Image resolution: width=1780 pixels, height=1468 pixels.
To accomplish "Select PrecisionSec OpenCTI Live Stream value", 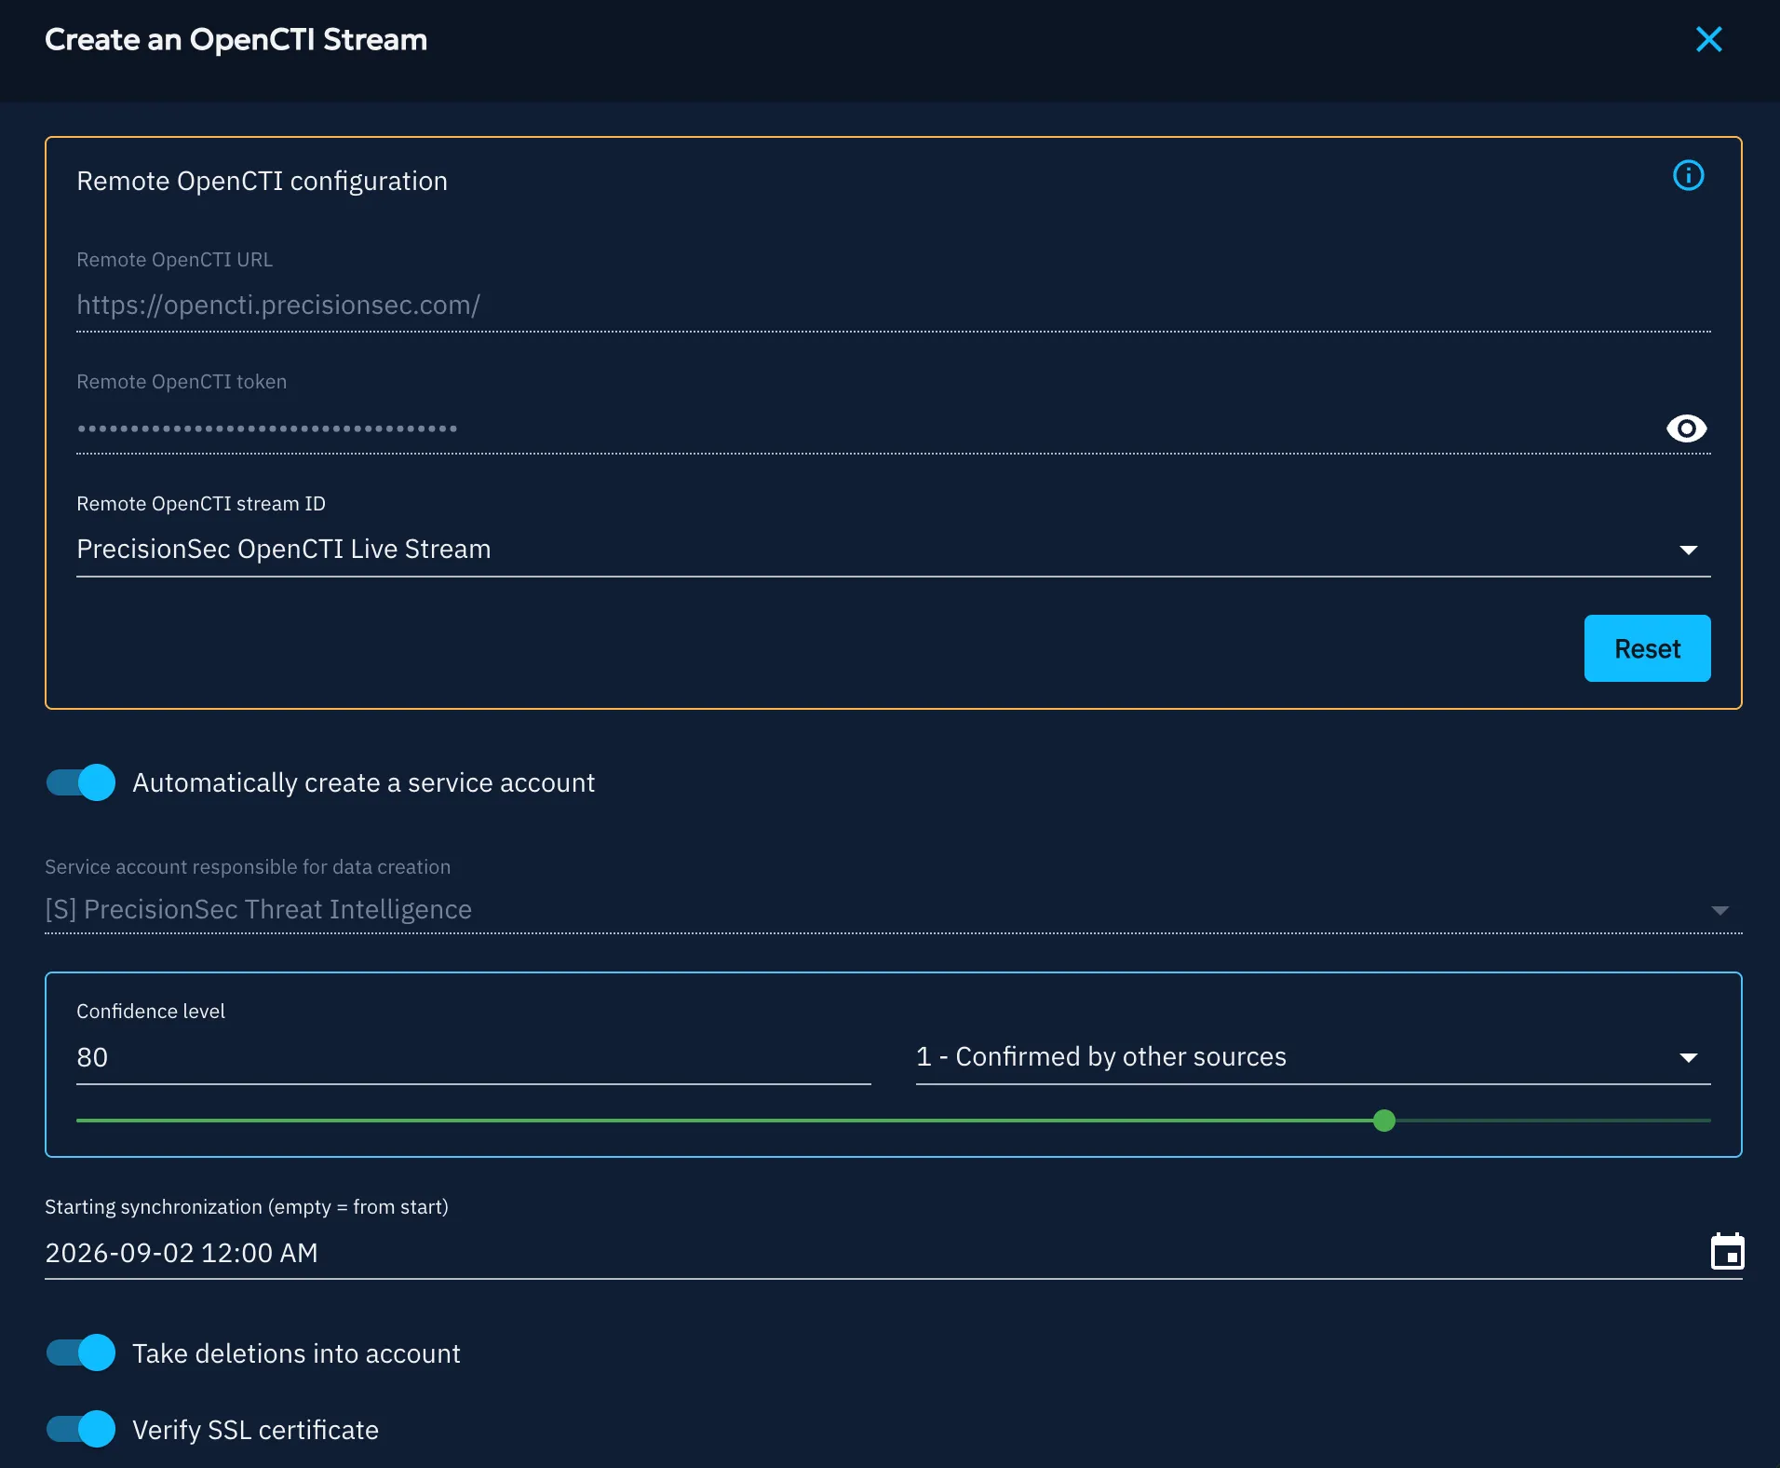I will 283,550.
